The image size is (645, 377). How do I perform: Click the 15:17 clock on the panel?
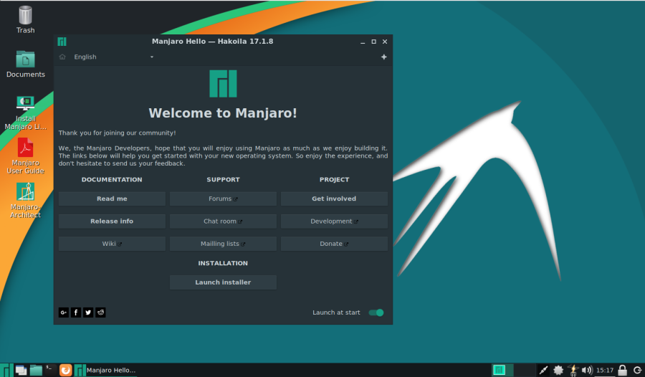click(x=605, y=370)
